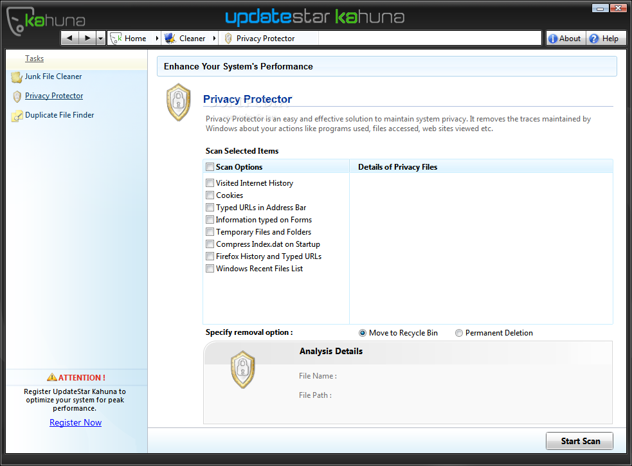632x466 pixels.
Task: Click Privacy Protector in the breadcrumb bar
Action: coord(266,39)
